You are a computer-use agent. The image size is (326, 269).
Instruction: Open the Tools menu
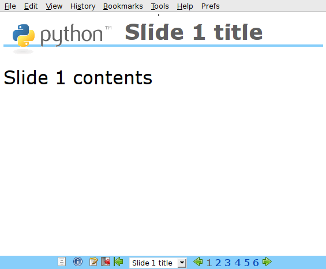pos(160,6)
